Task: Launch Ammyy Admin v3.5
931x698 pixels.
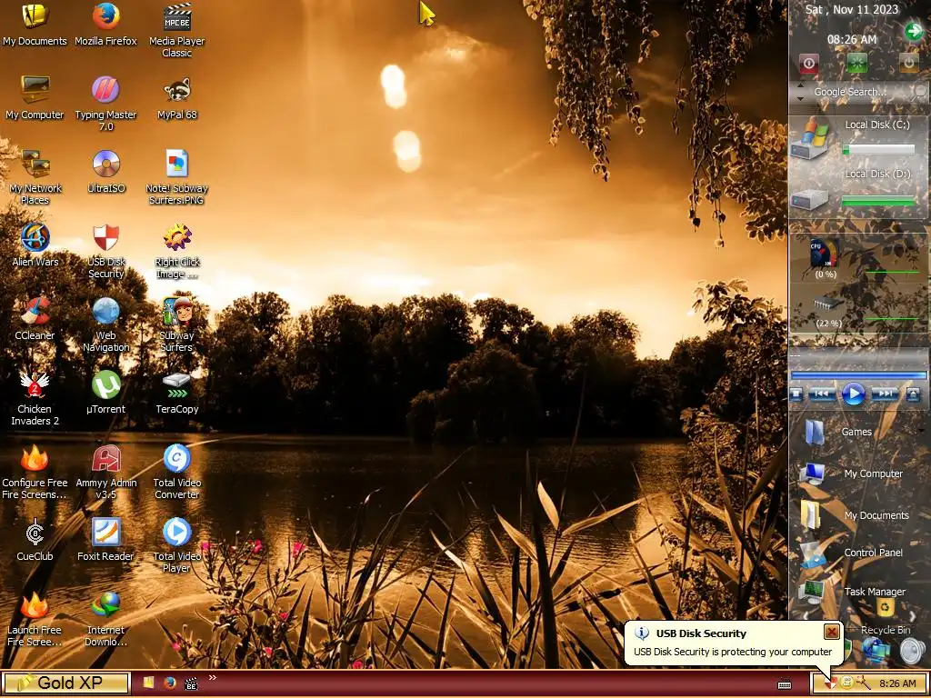Action: point(105,472)
